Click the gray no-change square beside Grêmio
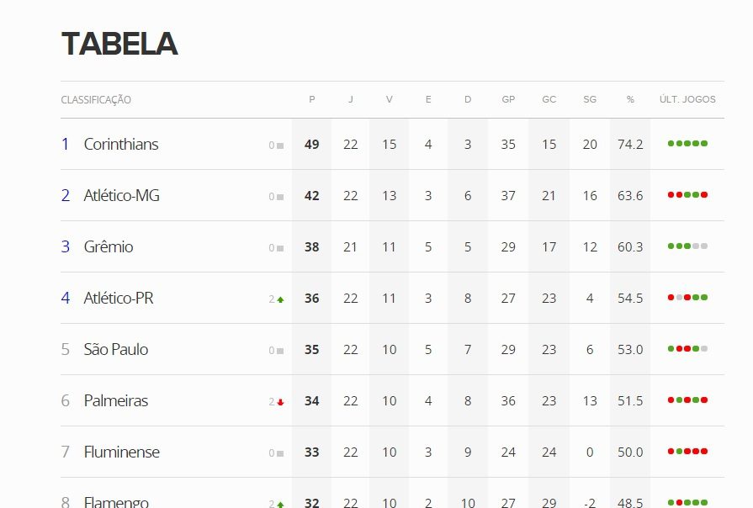Viewport: 753px width, 508px height. (x=280, y=248)
